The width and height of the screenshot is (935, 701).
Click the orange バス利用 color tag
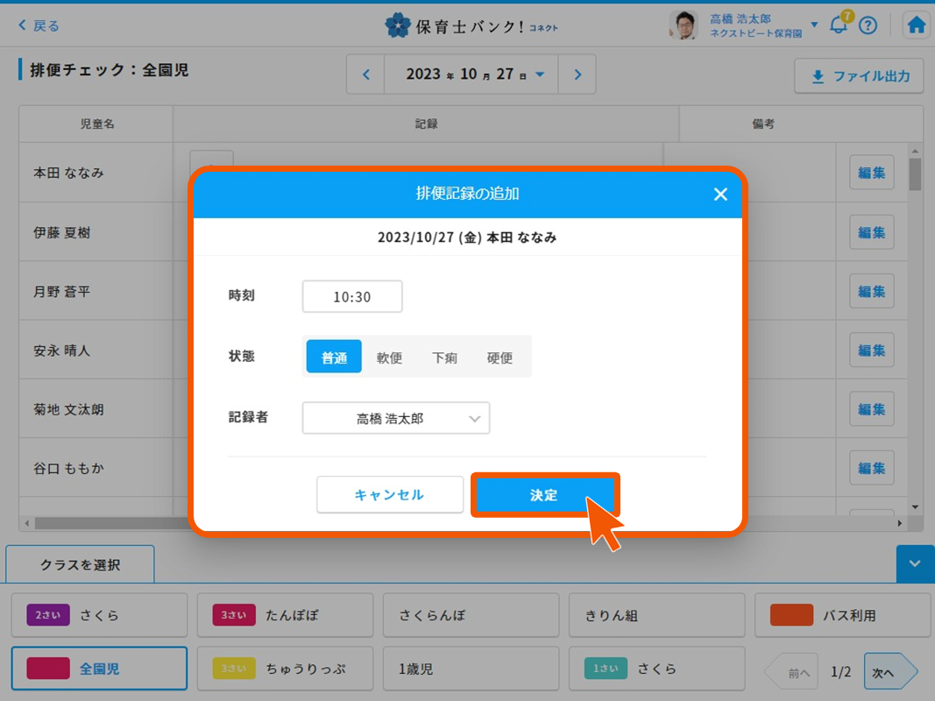(791, 615)
